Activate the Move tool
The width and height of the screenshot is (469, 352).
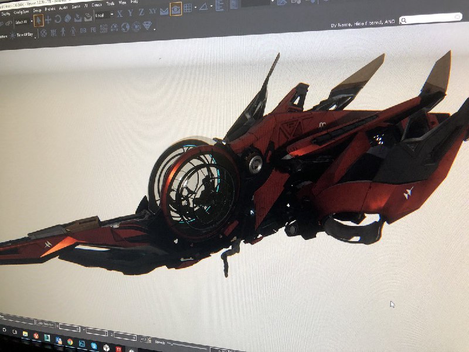(48, 20)
